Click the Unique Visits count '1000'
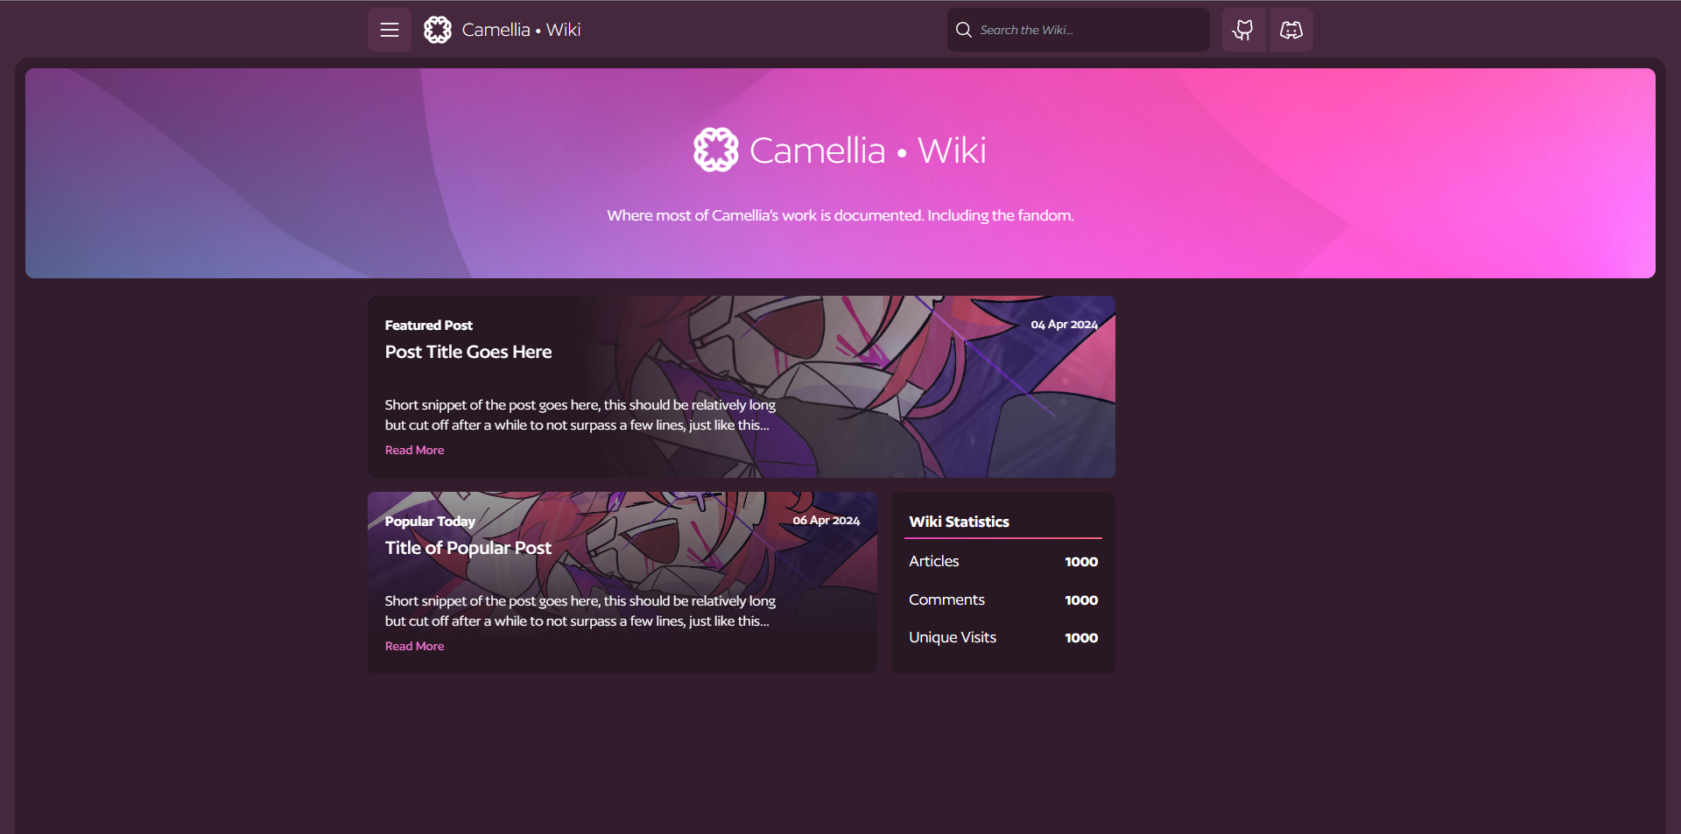Viewport: 1681px width, 834px height. click(x=1081, y=638)
